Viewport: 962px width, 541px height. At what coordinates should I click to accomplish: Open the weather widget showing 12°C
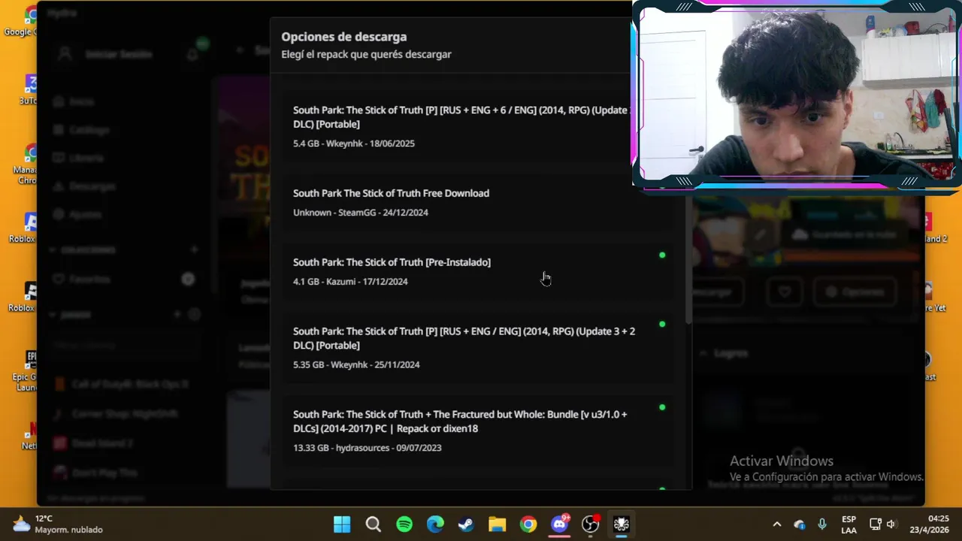pos(58,524)
